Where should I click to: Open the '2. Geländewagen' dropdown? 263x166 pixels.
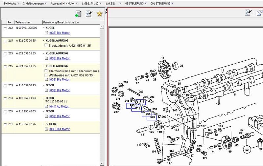click(x=35, y=3)
